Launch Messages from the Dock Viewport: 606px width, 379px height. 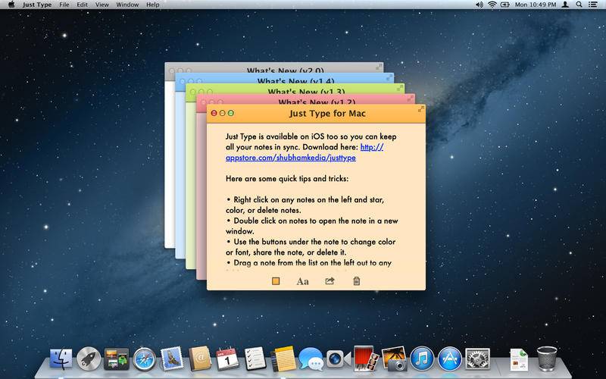coord(311,359)
